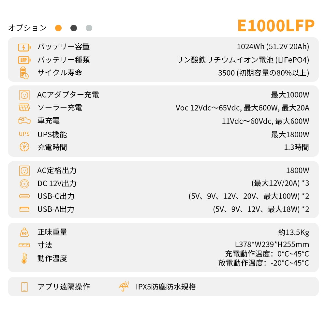
Task: Click the orange UPS function icon
Action: click(x=24, y=134)
